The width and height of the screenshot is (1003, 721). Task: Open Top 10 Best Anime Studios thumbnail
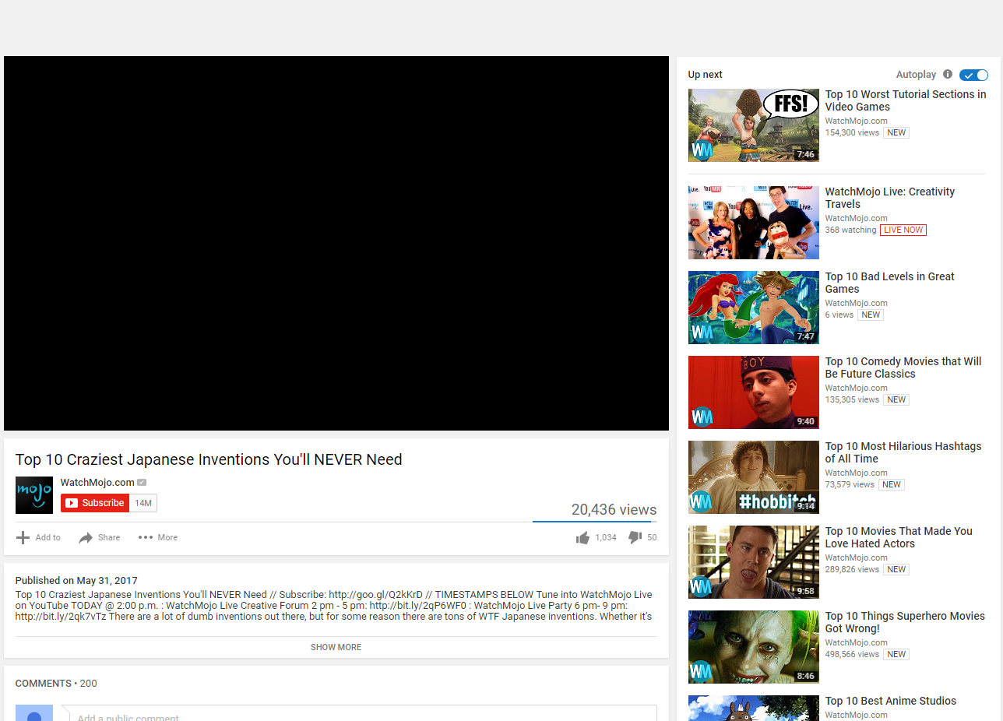(x=754, y=708)
